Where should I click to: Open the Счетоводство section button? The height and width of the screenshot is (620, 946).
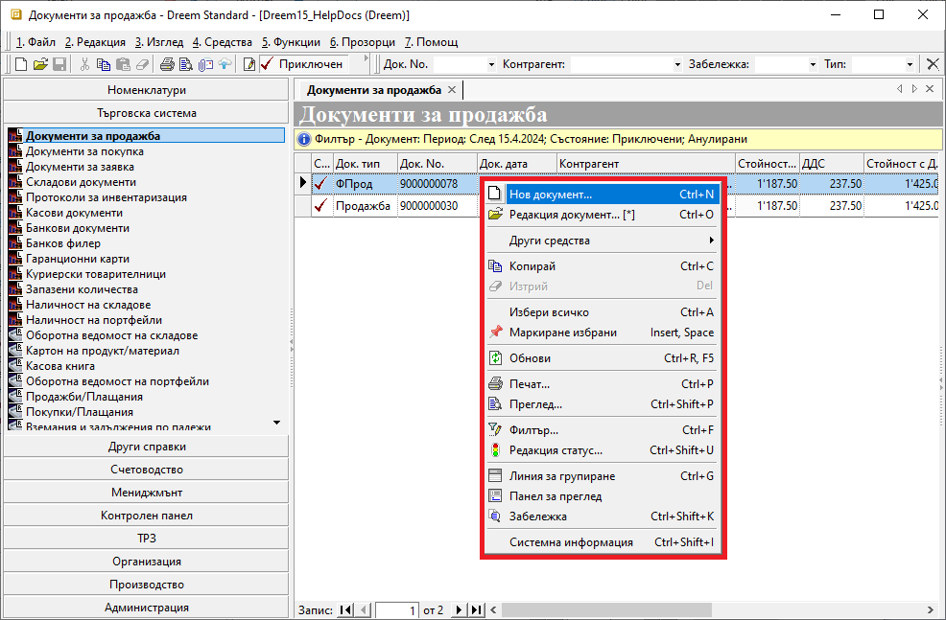[146, 470]
